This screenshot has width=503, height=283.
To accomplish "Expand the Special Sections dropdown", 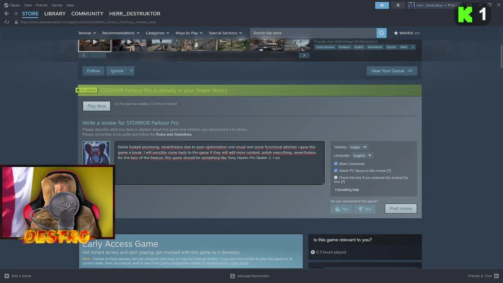I will coord(225,33).
